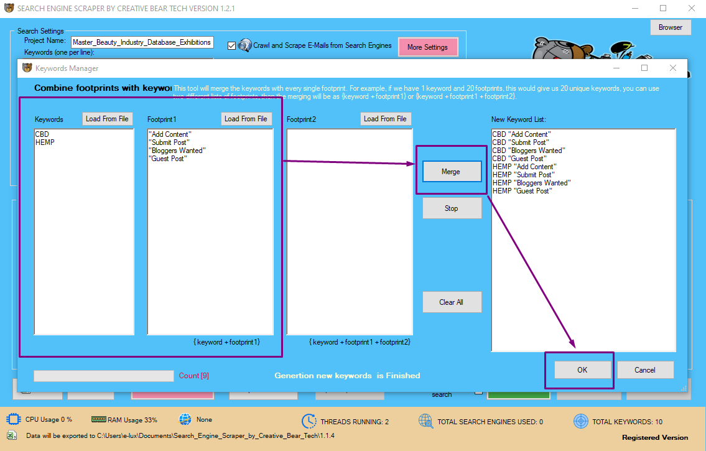Click the Count [9] label
706x451 pixels.
(193, 376)
